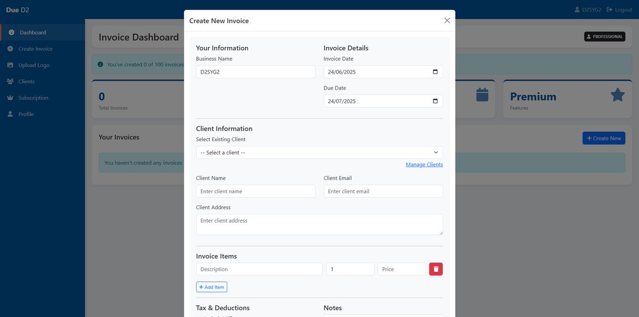Focus the Client Address text area
The width and height of the screenshot is (639, 317).
tap(319, 224)
